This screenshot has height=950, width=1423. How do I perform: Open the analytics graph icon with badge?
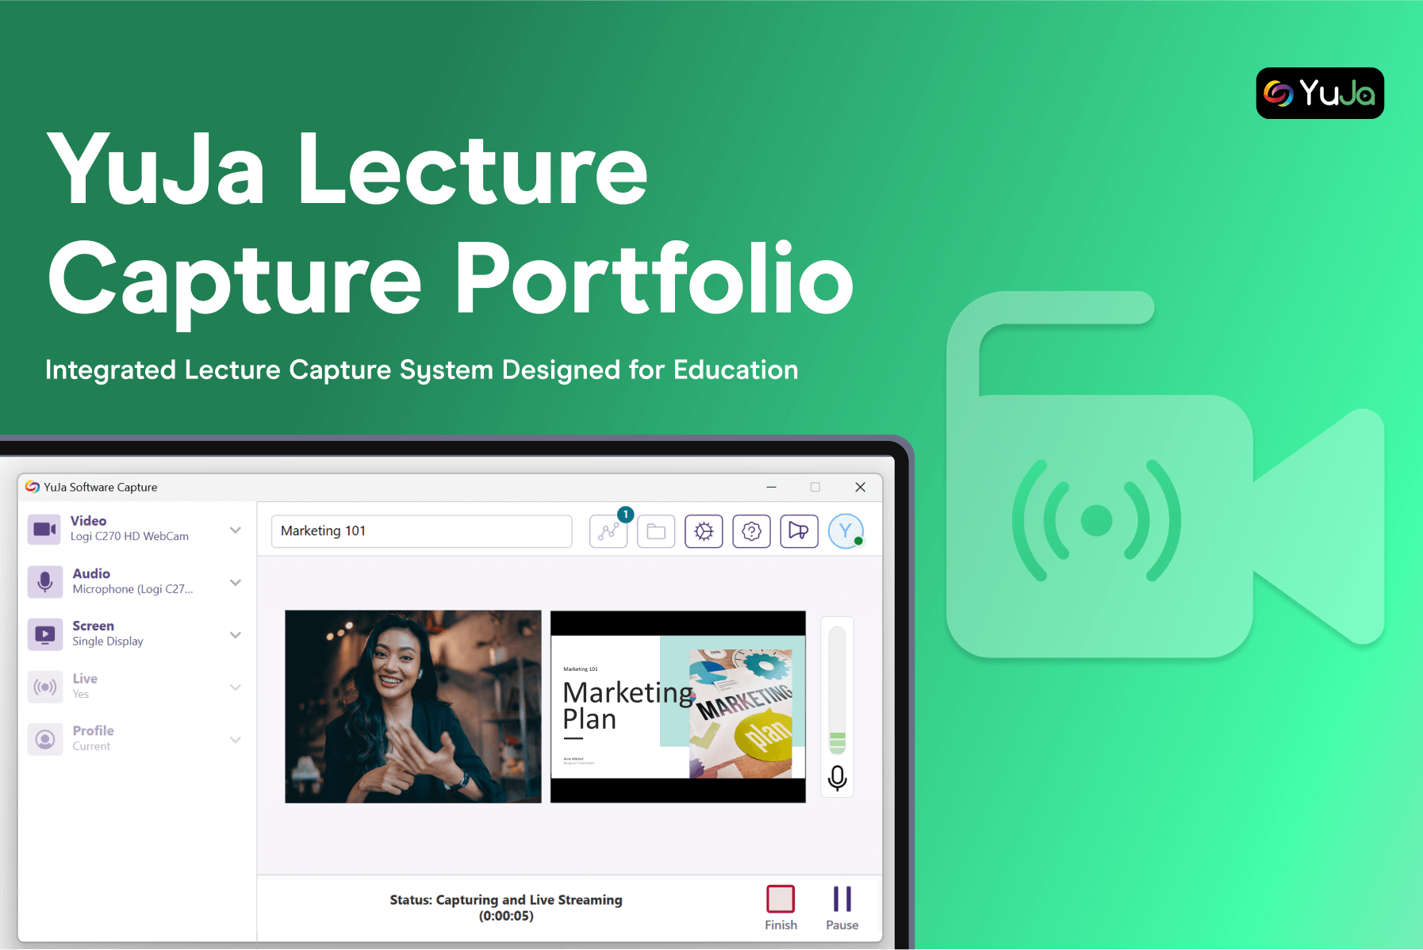(609, 531)
